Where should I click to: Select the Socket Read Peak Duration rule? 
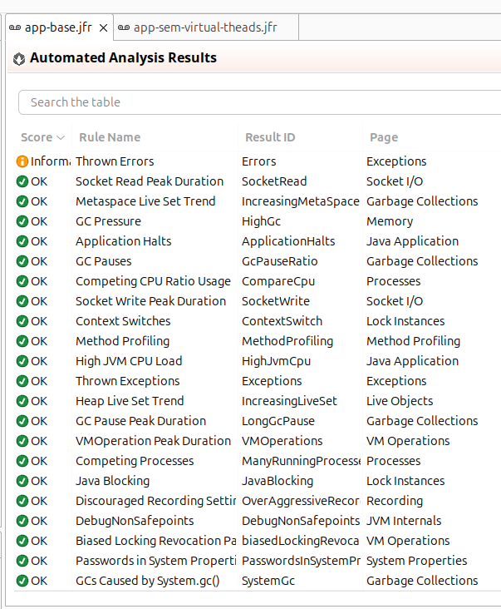150,181
